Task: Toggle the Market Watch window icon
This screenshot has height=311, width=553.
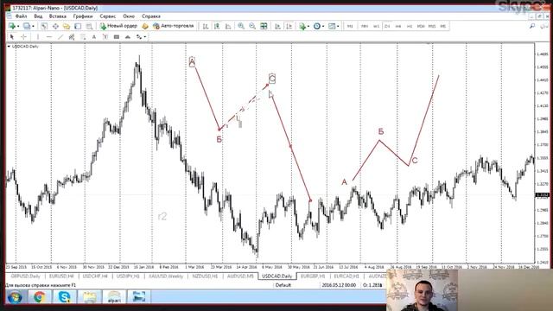Action: pyautogui.click(x=44, y=26)
